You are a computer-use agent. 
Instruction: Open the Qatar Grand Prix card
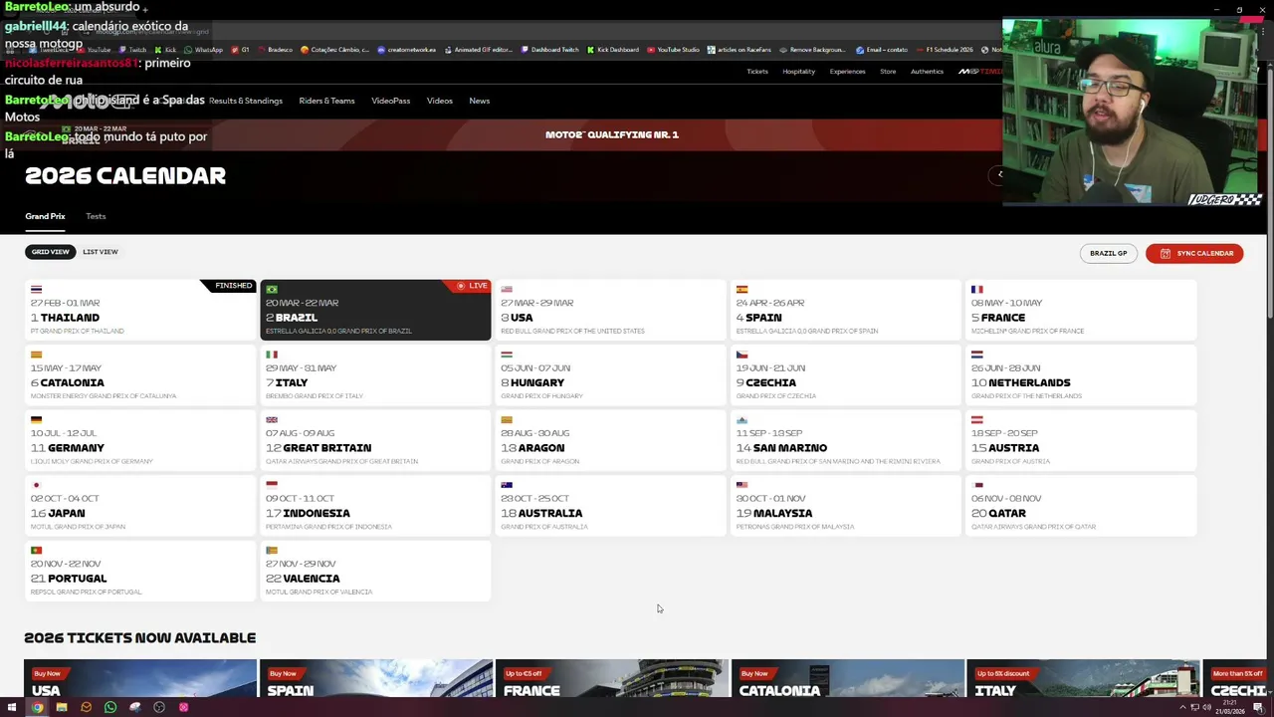click(x=1081, y=505)
